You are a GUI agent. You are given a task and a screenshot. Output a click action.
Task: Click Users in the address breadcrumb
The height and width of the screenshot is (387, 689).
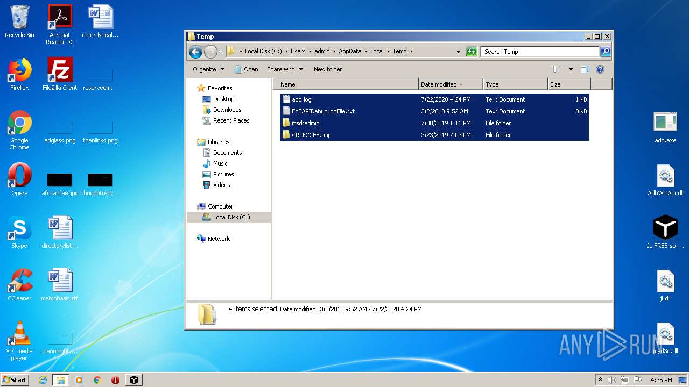tap(298, 52)
